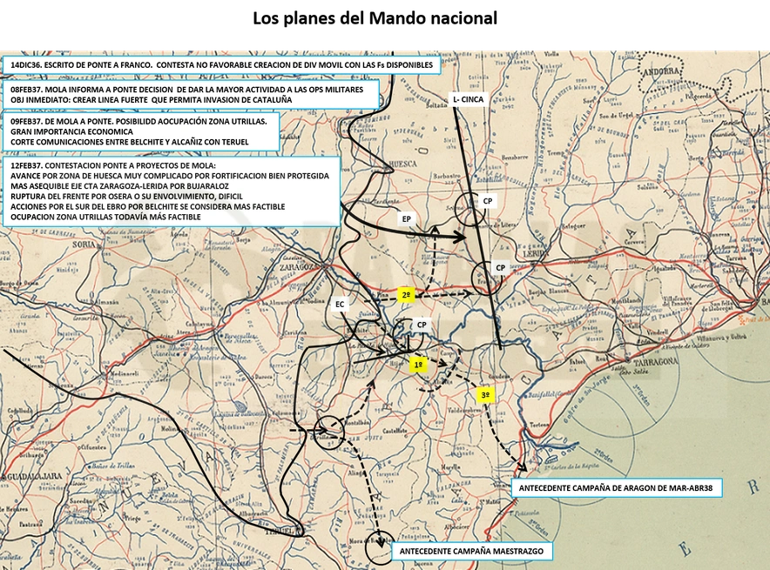Click the ANDORRA label on the map

click(x=661, y=71)
